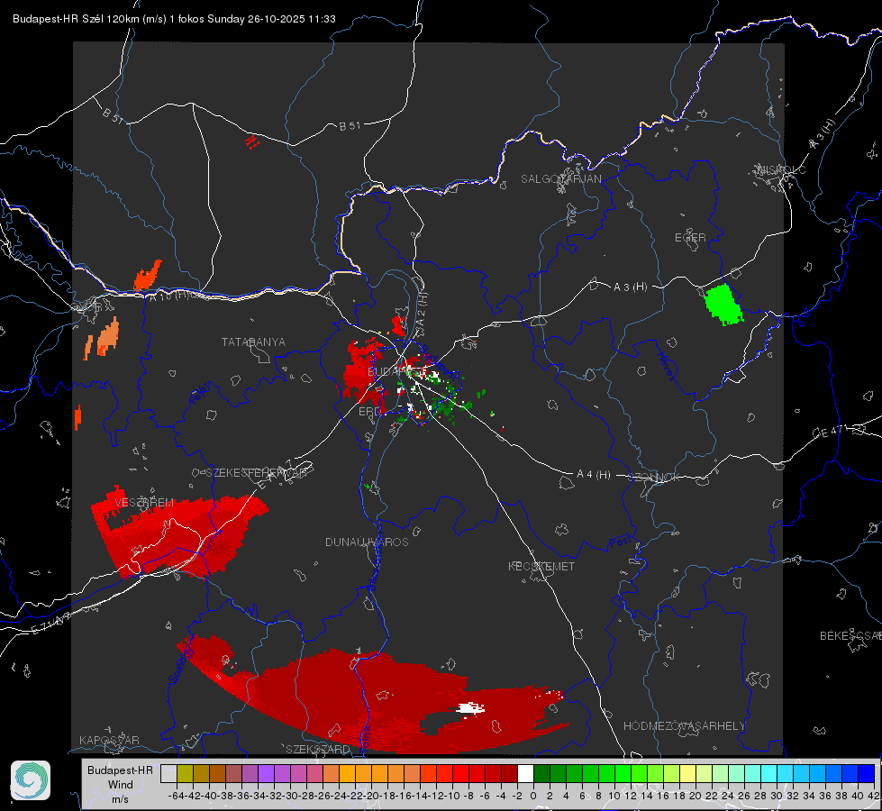Click the EGER city label
Image resolution: width=882 pixels, height=811 pixels.
pos(690,238)
